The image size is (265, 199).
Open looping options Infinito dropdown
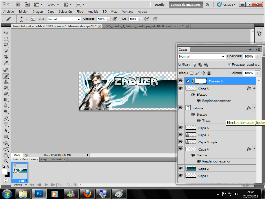click(x=20, y=184)
